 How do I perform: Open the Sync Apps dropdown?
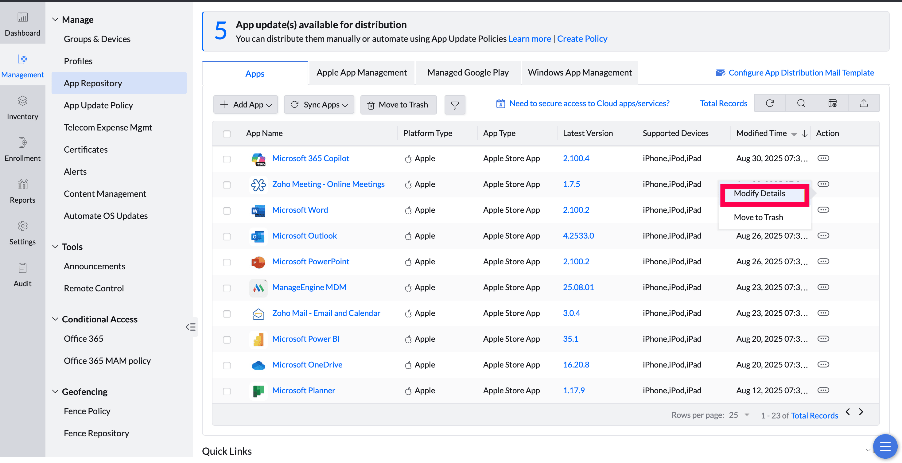(319, 105)
